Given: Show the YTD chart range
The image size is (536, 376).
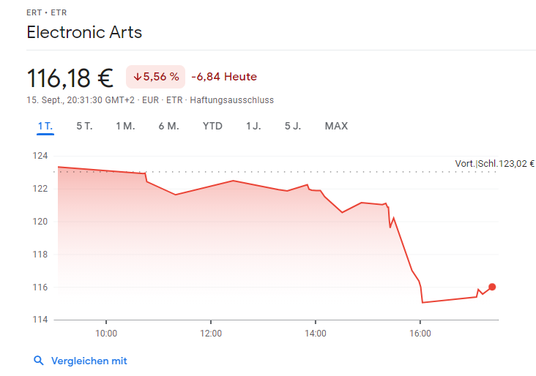Looking at the screenshot, I should click(x=212, y=126).
